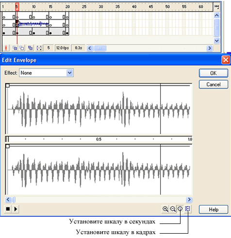Click timeline horizontal scroll left arrow

pyautogui.click(x=90, y=48)
